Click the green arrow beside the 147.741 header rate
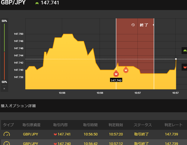 (37, 3)
